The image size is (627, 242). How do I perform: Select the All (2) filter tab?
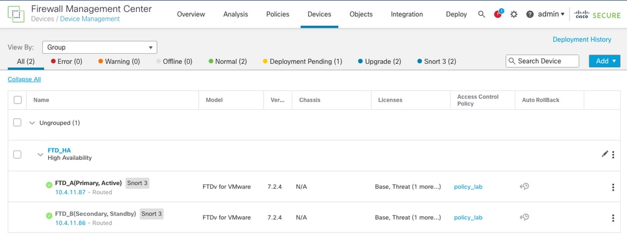click(x=26, y=61)
